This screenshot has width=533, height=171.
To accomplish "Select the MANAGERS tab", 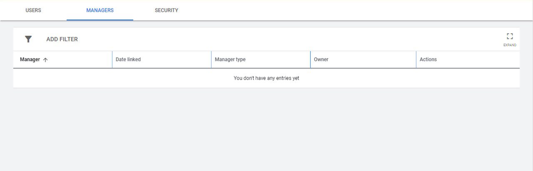I will [x=100, y=10].
